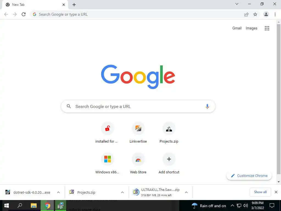The image size is (281, 211).
Task: Open the notification center
Action: pyautogui.click(x=272, y=206)
